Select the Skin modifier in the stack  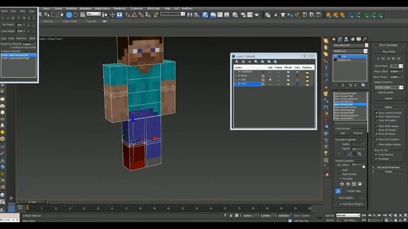pos(350,57)
